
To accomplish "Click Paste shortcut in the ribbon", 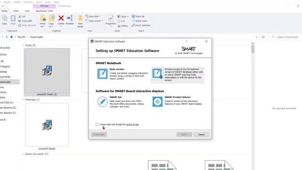I will pyautogui.click(x=27, y=25).
